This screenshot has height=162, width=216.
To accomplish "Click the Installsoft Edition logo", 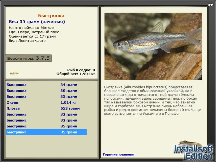I will [x=193, y=151].
